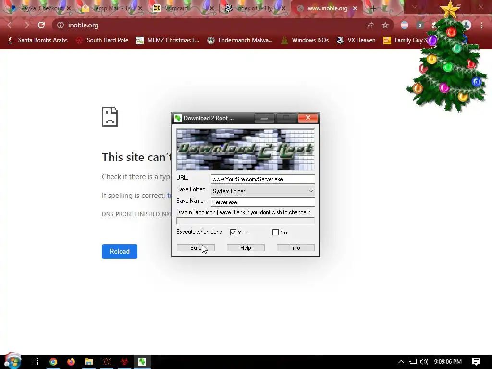Switch to the Index of /~lily tab

[254, 9]
